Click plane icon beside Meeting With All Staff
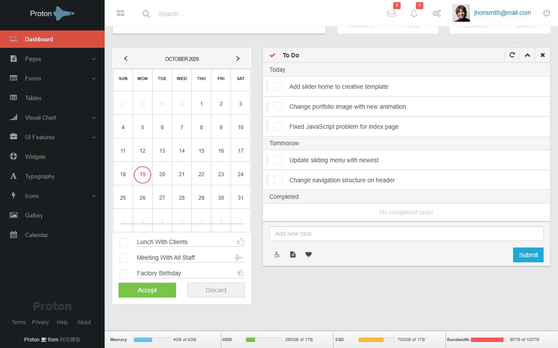The height and width of the screenshot is (348, 558). click(239, 258)
